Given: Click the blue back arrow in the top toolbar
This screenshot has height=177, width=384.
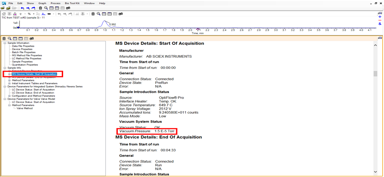Looking at the screenshot, I should pos(22,8).
